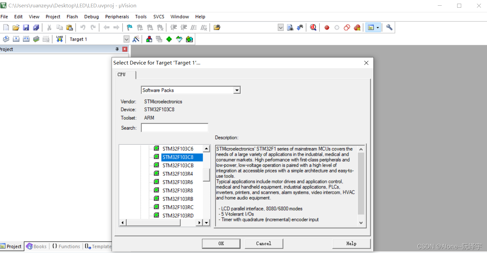The height and width of the screenshot is (253, 487).
Task: Comment selection toolbar icon
Action: click(x=194, y=27)
